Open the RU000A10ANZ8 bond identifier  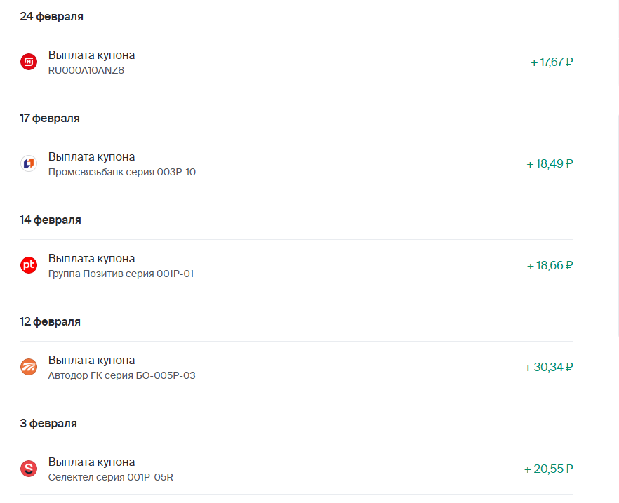(x=86, y=70)
